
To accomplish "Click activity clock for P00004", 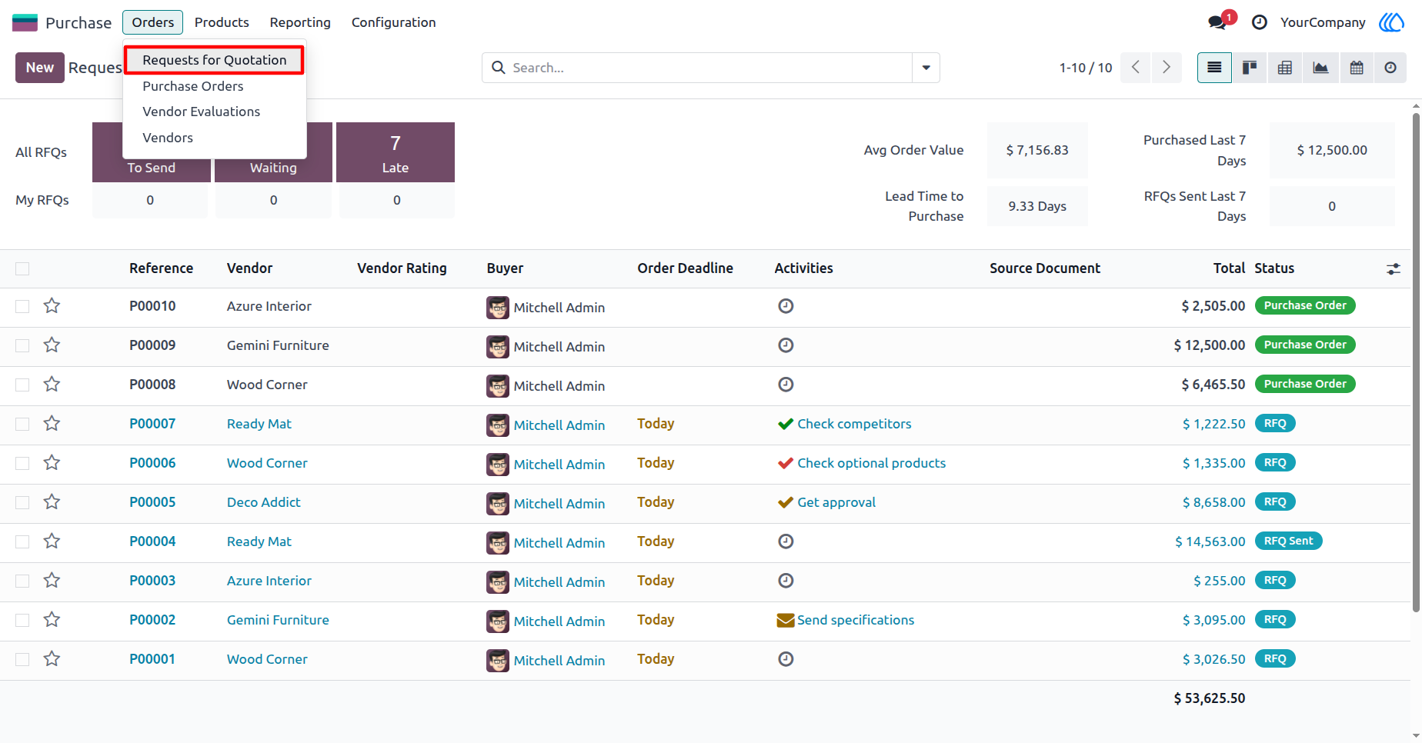I will pos(786,541).
